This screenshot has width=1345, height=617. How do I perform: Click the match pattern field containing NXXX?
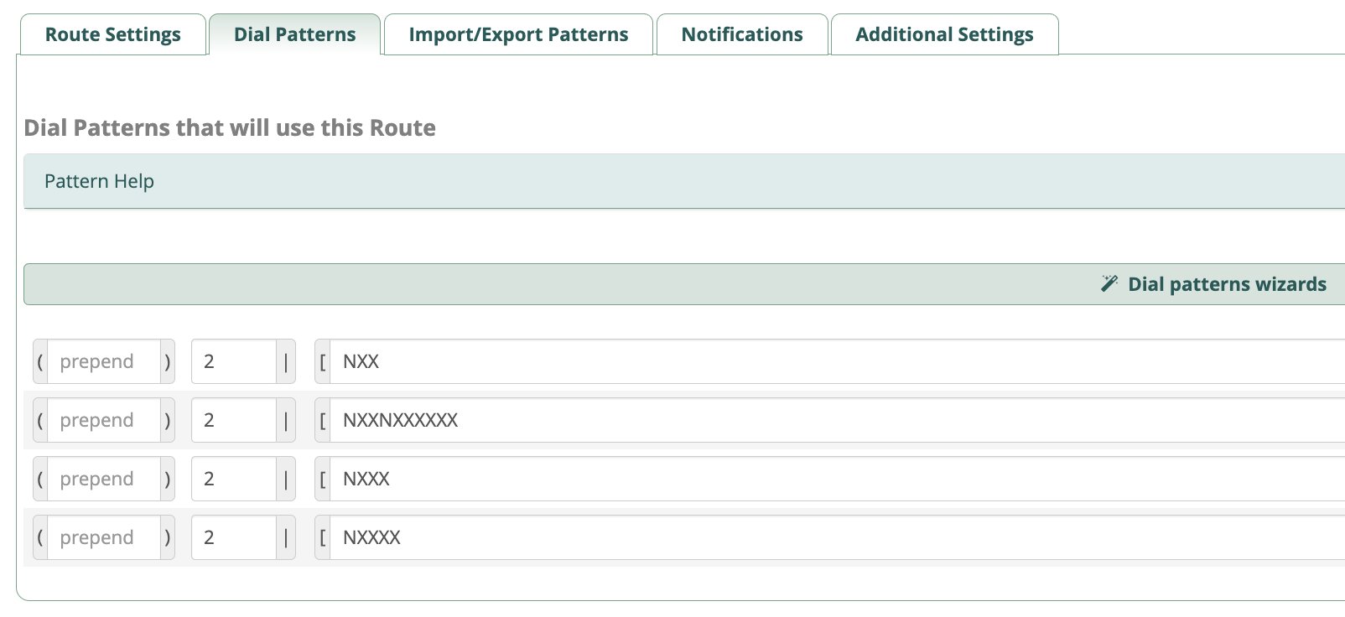(x=838, y=479)
